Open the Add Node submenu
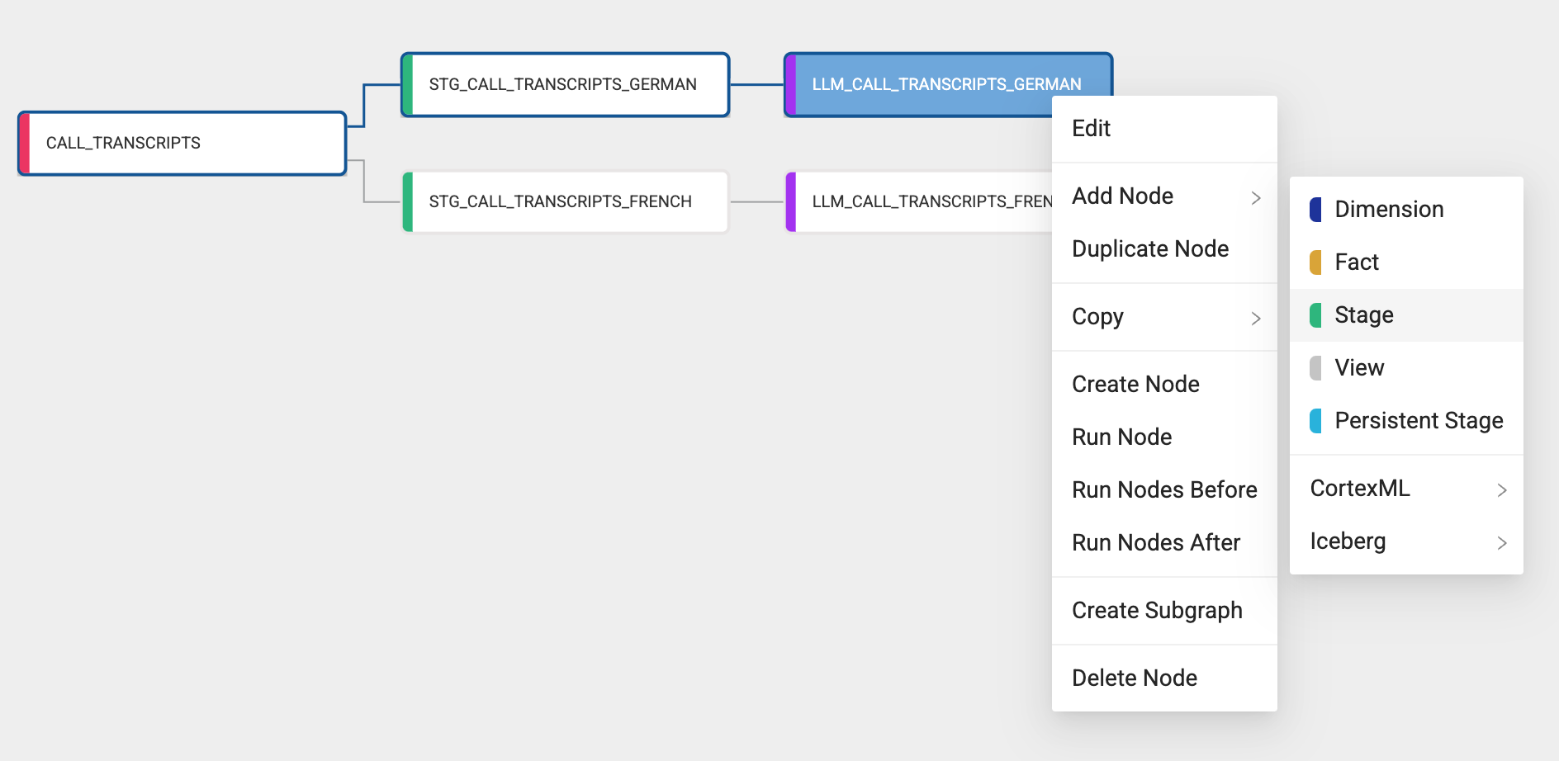Screen dimensions: 1559x761 [x=1164, y=196]
